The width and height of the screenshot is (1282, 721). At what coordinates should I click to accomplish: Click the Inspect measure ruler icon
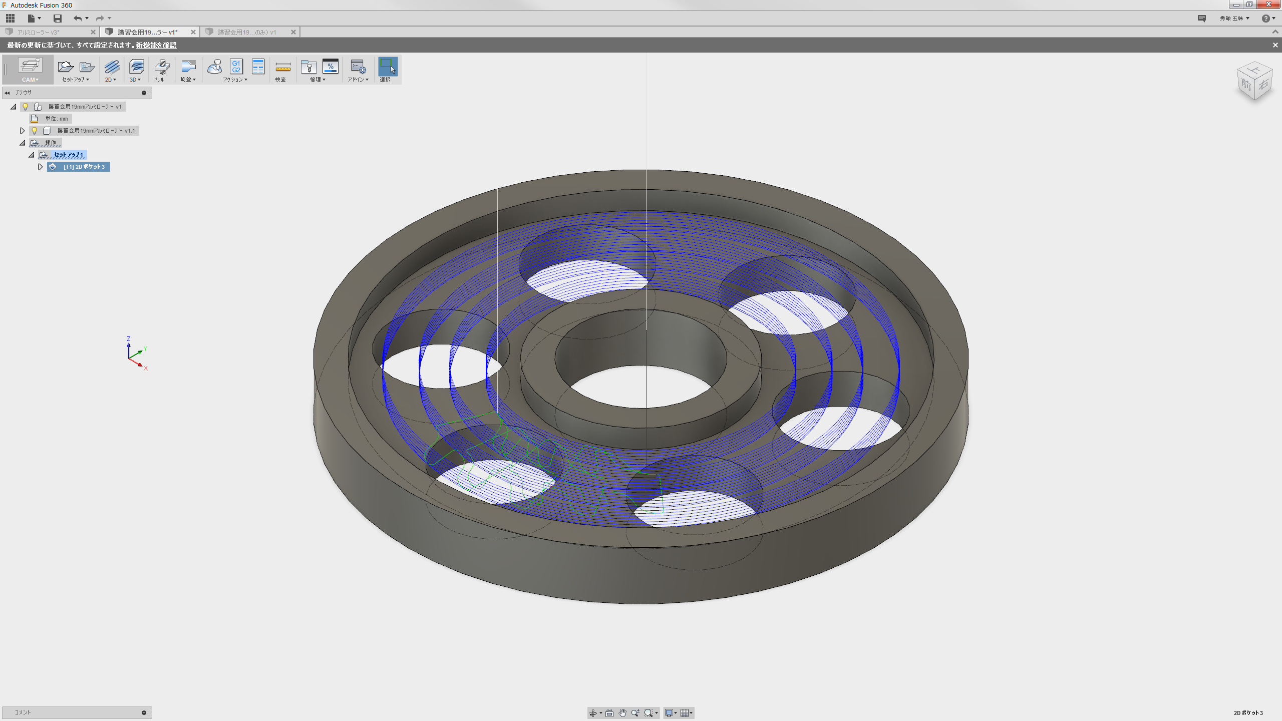[282, 68]
